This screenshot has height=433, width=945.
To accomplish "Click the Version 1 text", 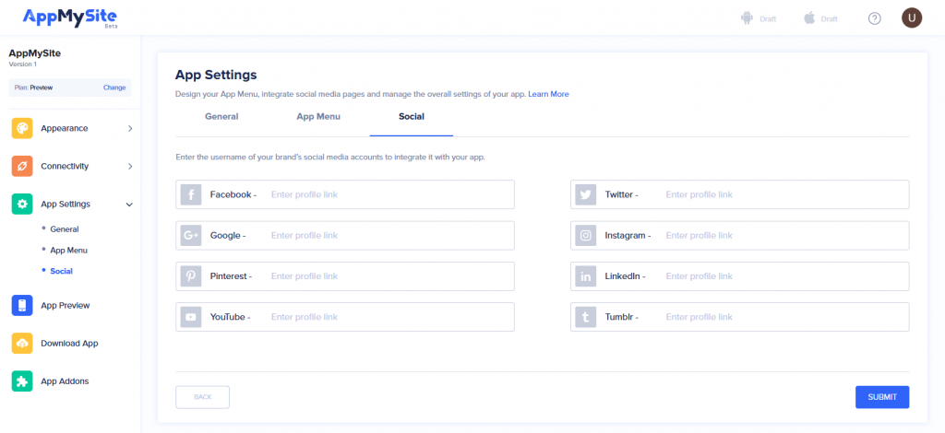I will coord(23,64).
